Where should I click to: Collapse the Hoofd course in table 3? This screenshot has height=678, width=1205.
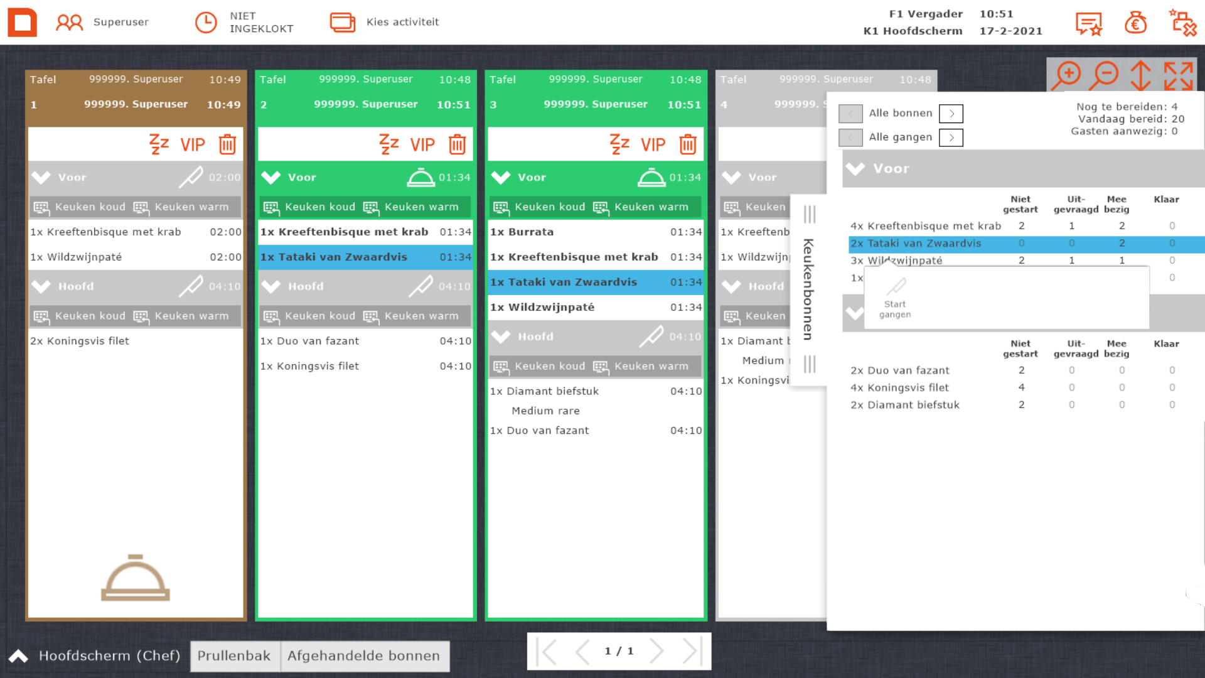tap(501, 336)
